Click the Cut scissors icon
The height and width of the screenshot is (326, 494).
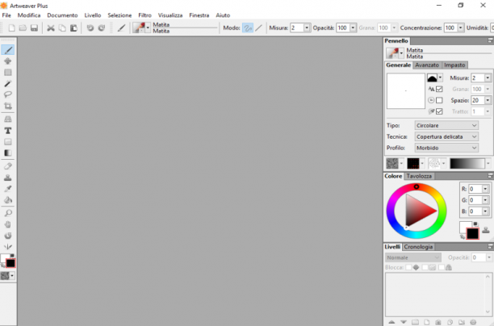51,27
